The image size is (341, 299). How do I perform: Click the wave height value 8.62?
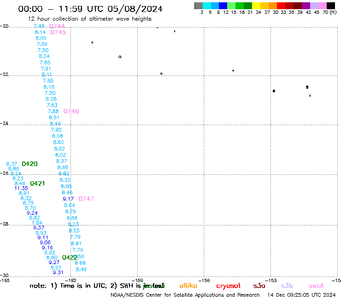tap(59, 142)
